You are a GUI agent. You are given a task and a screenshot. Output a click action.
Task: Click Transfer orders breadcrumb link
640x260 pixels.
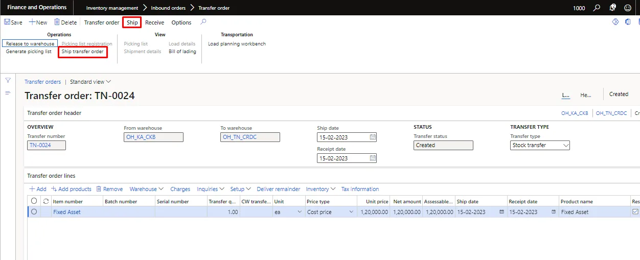tap(43, 82)
